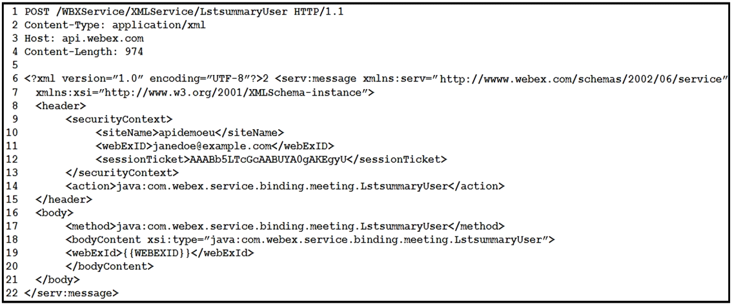Click the Content-Length value 974
Viewport: 732px width, 306px height.
pos(134,52)
